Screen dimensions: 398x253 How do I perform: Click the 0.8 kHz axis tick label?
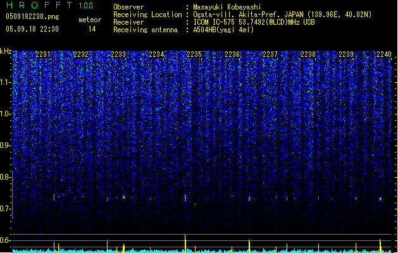(5, 177)
